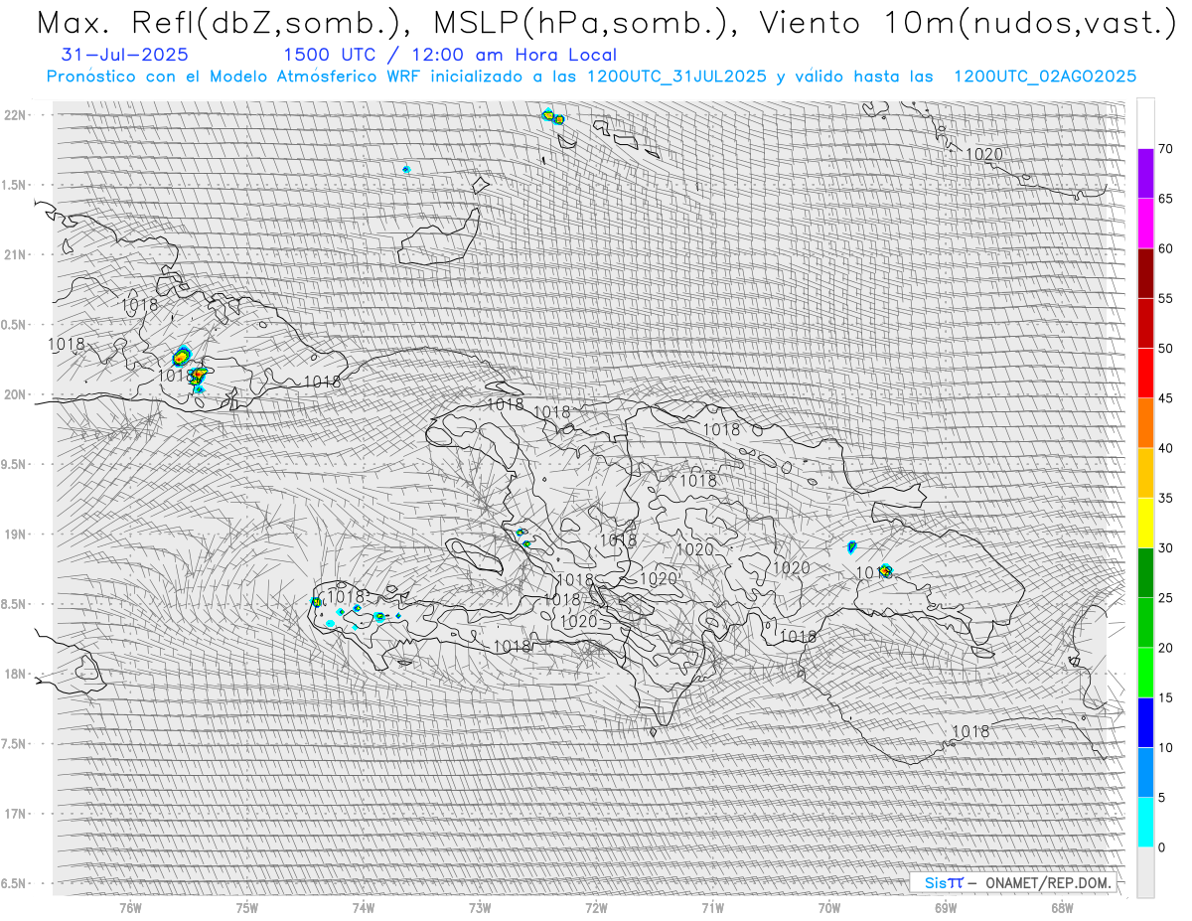Select the cyan 0–5 dBZ legend swatch
Image resolution: width=1192 pixels, height=921 pixels.
coord(1145,822)
